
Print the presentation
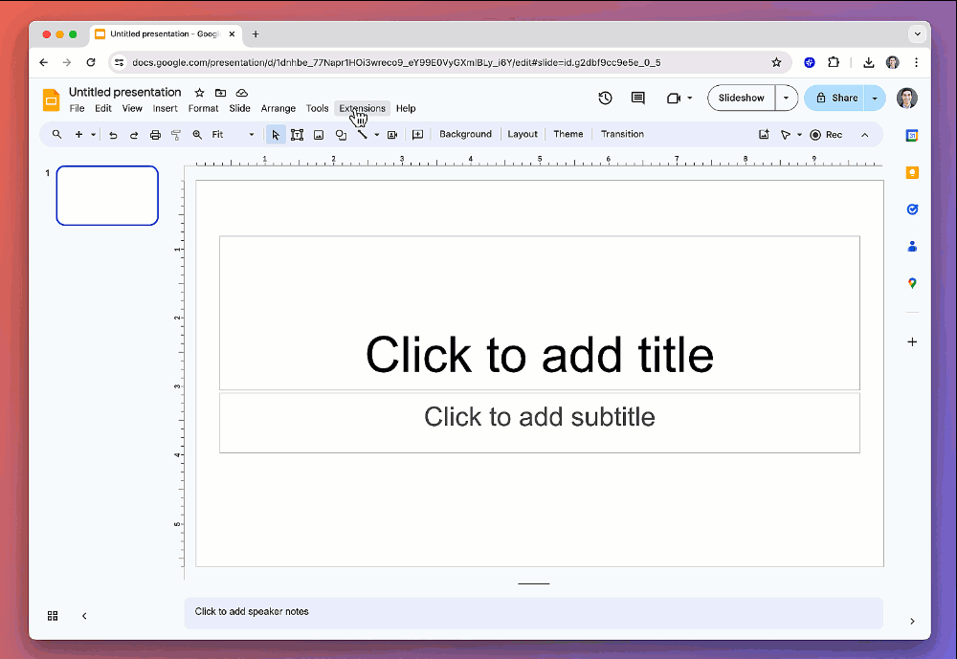(x=155, y=135)
